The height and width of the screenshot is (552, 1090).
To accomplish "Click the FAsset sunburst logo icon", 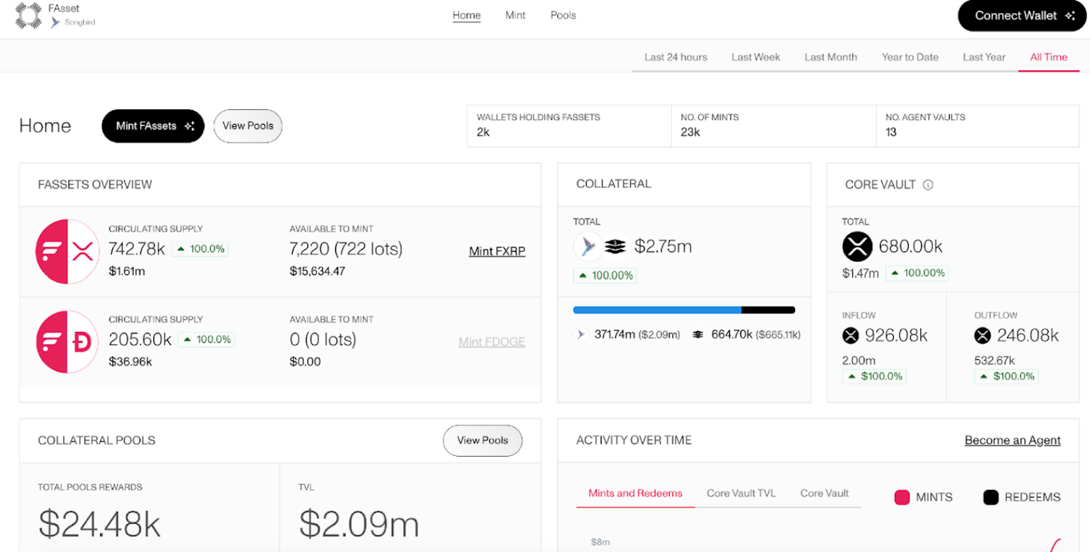I will click(x=28, y=16).
